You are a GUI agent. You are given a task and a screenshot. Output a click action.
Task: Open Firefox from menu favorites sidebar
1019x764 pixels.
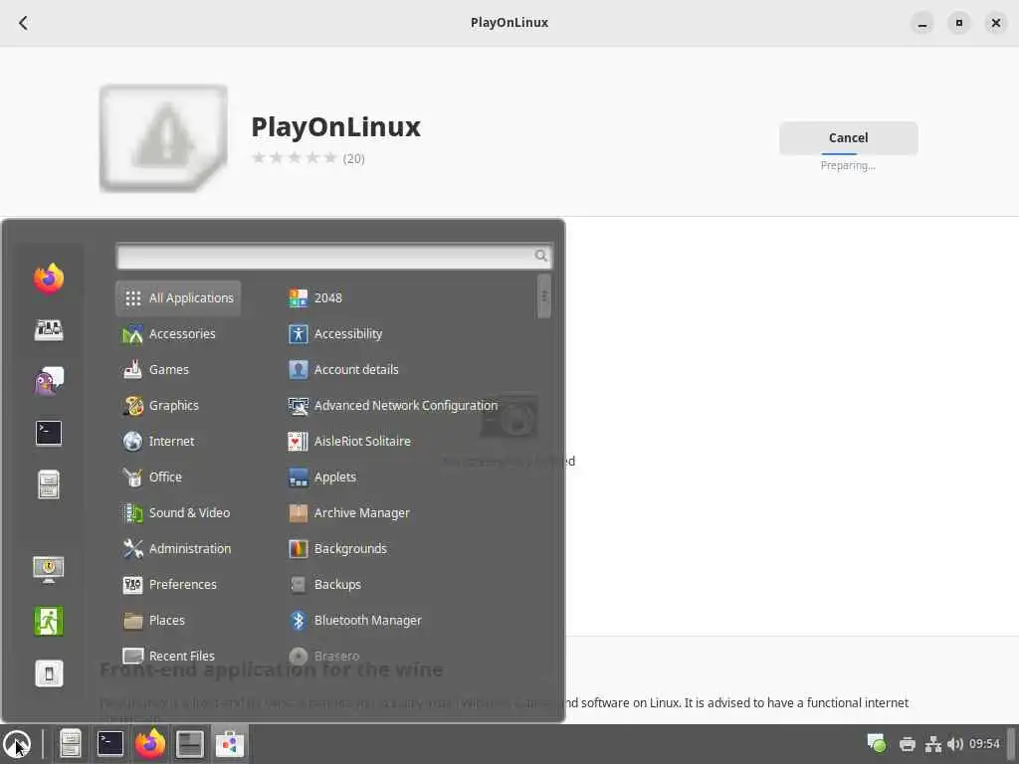click(49, 279)
